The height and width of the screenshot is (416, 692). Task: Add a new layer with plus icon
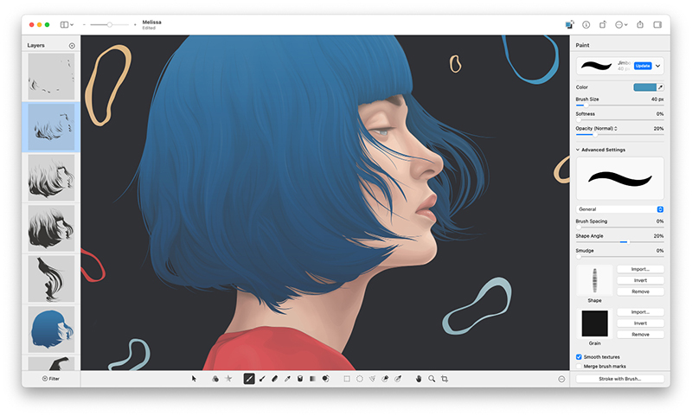[x=72, y=45]
